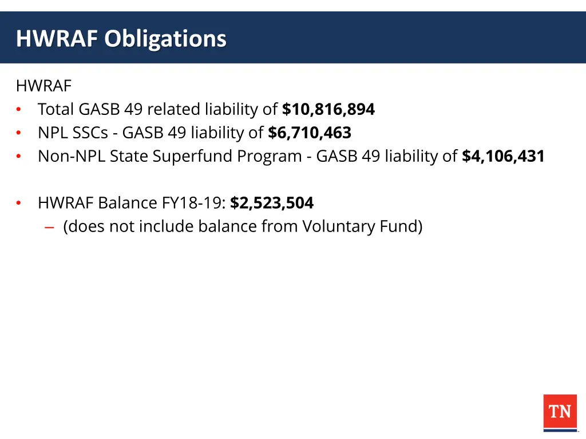Select the HWRAF Obligations slide title
This screenshot has height=439, width=586.
(121, 38)
